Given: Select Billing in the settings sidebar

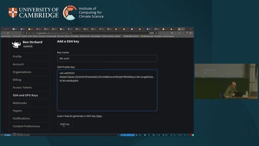Looking at the screenshot, I should coord(17,79).
